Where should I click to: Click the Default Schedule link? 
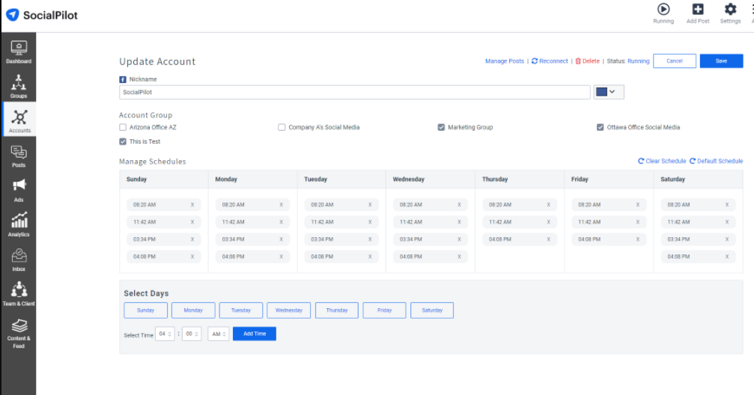tap(717, 161)
